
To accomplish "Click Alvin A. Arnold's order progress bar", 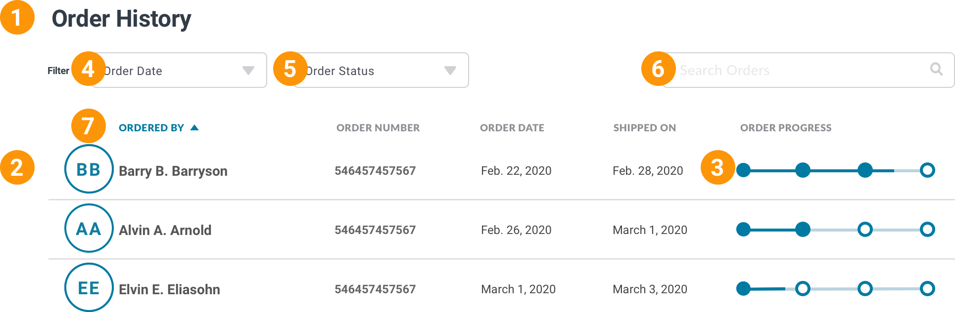I will 836,229.
